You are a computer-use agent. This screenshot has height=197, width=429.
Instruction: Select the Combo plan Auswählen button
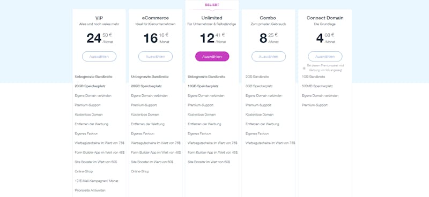269,57
